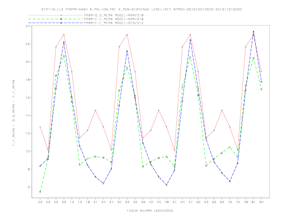The image size is (285, 220).
Task: Click the x-axis tick label 09
Action: coord(64,202)
